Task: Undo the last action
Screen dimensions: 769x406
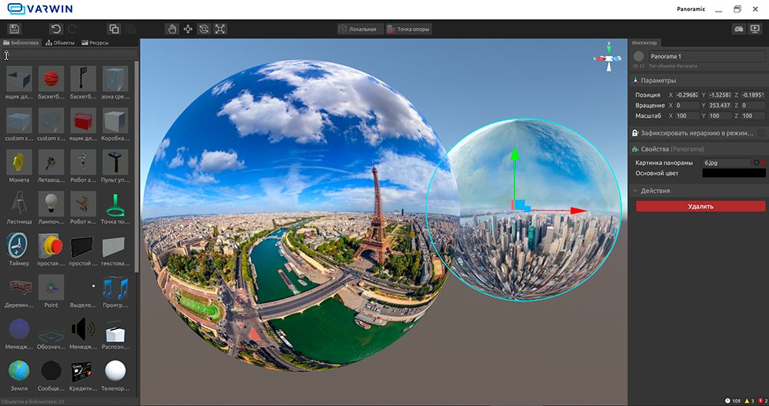Action: click(55, 28)
